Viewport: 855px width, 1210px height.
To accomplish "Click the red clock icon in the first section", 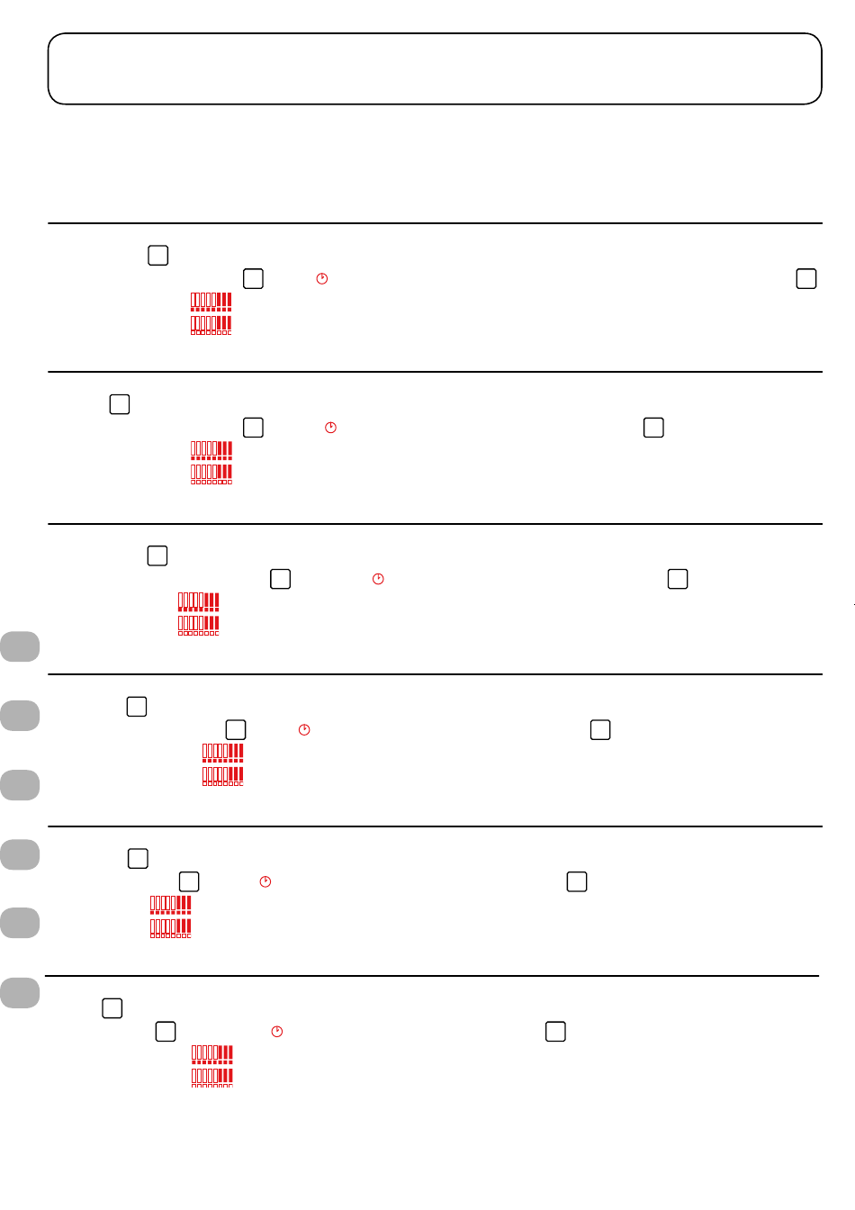I will (322, 279).
